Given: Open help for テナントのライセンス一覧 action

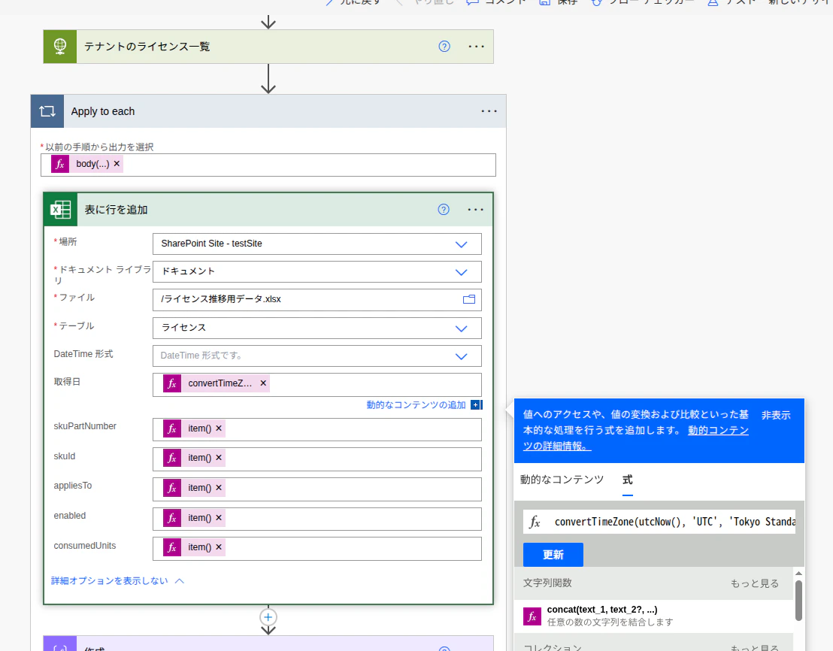Looking at the screenshot, I should click(444, 47).
